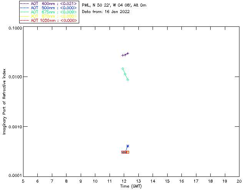The height and width of the screenshot is (196, 246).
Task: Click the x-axis tick label 10
Action: (x=95, y=181)
